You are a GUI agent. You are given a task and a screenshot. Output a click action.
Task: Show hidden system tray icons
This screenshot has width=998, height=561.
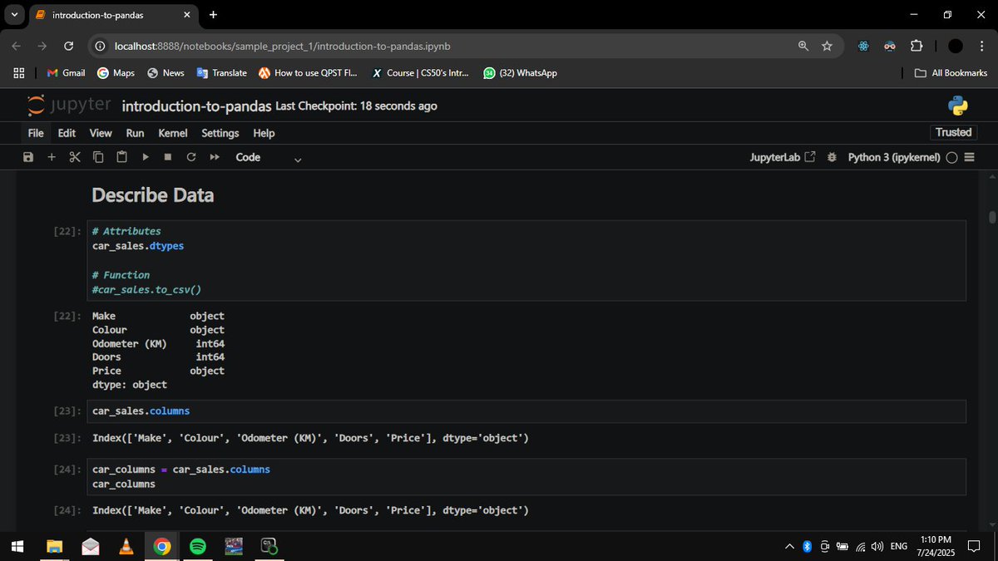(x=788, y=546)
